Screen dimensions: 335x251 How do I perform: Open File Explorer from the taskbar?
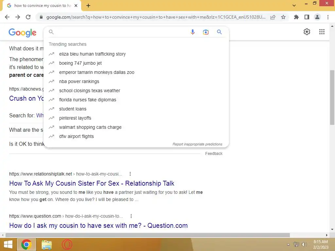tap(47, 244)
